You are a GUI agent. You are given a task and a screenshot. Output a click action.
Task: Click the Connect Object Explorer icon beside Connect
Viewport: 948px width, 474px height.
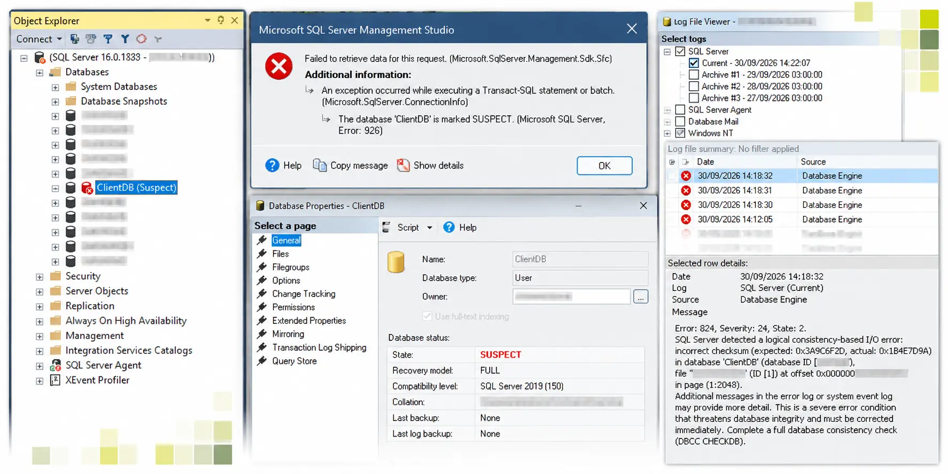pyautogui.click(x=75, y=39)
